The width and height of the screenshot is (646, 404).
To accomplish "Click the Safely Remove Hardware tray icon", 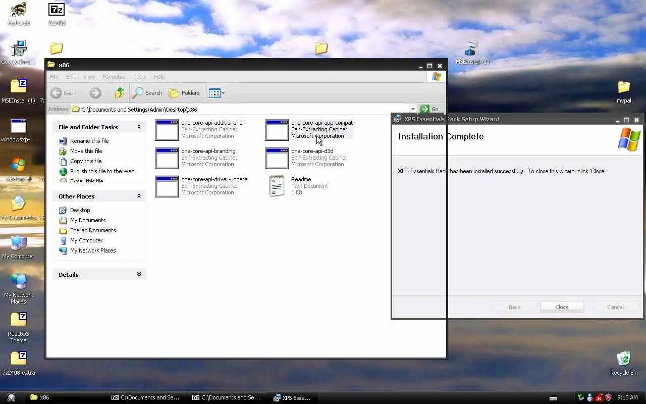I will [581, 397].
